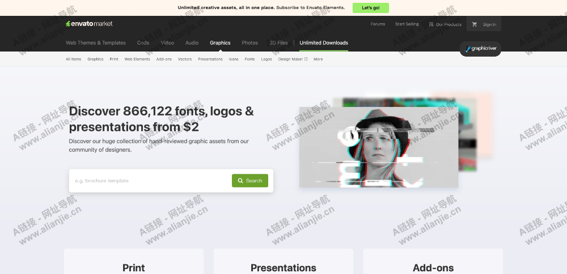The image size is (567, 274).
Task: Click the green Search button
Action: (250, 181)
